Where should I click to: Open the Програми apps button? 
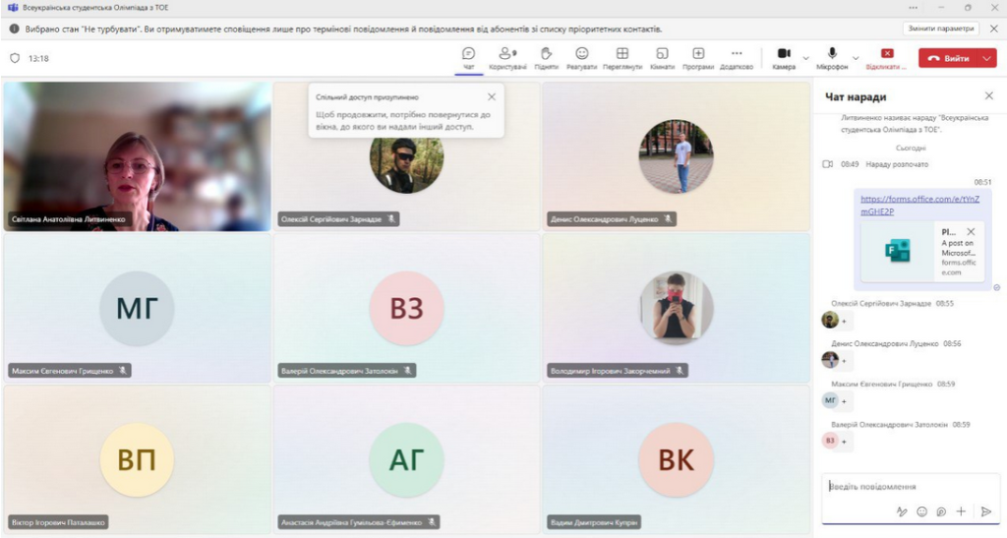pyautogui.click(x=698, y=58)
